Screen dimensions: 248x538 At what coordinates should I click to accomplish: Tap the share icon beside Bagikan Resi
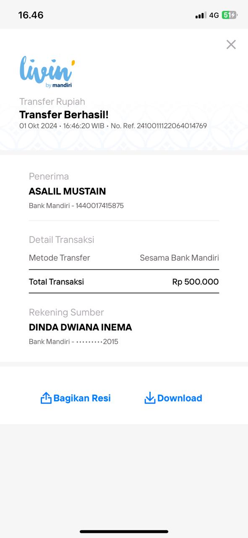46,398
